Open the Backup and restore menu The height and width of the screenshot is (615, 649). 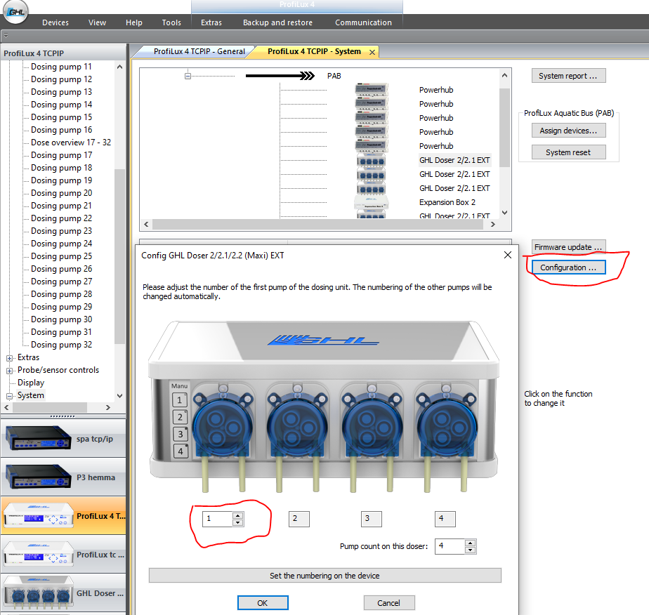click(x=277, y=22)
